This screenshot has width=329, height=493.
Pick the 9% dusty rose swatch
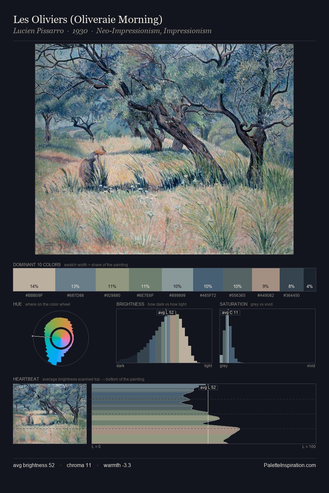click(x=266, y=280)
